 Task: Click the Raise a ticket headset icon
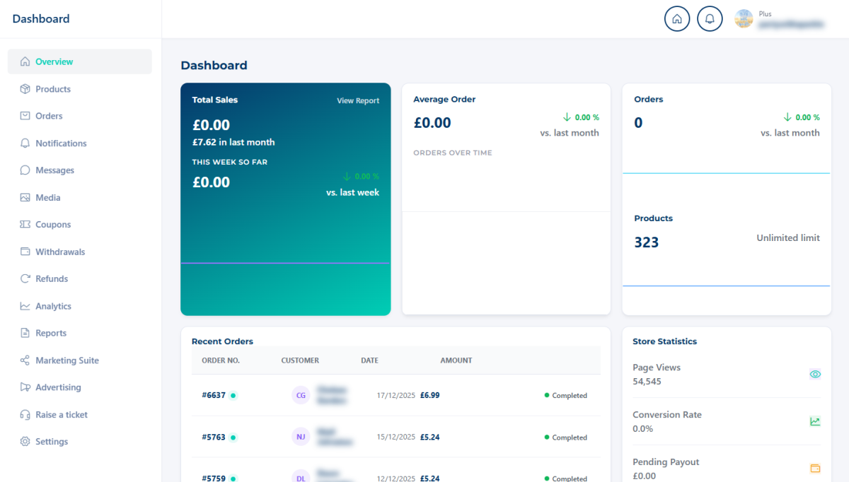(x=25, y=415)
